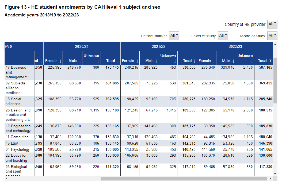Sort by 2020/21 Female column
Image resolution: width=282 pixels, height=188 pixels.
[53, 61]
